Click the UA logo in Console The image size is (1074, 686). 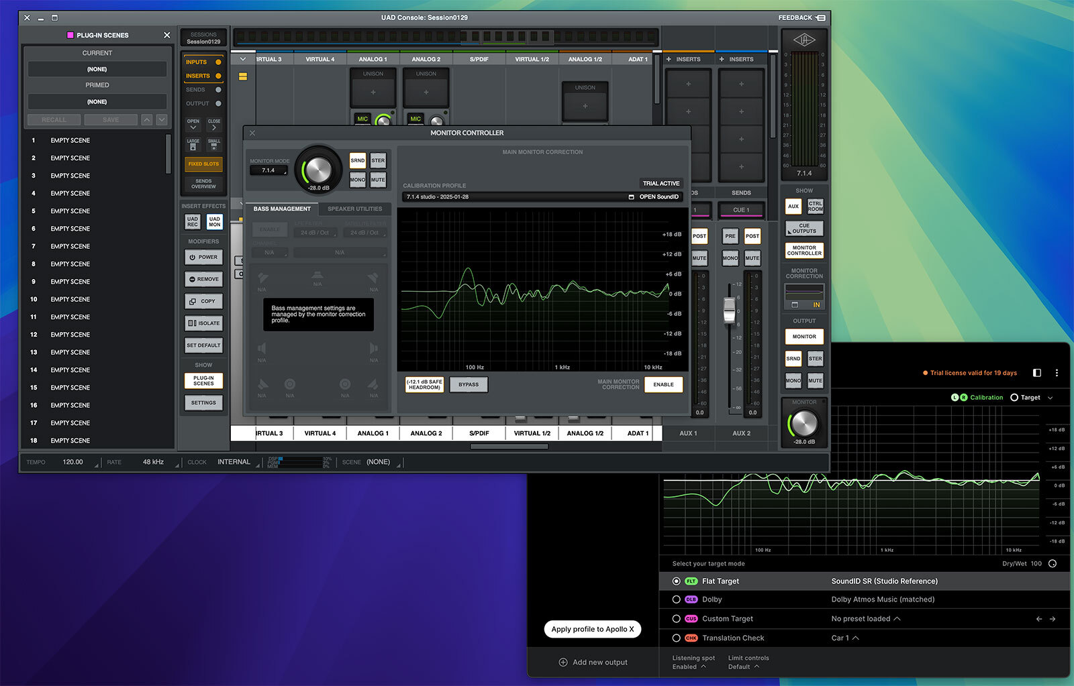[804, 40]
